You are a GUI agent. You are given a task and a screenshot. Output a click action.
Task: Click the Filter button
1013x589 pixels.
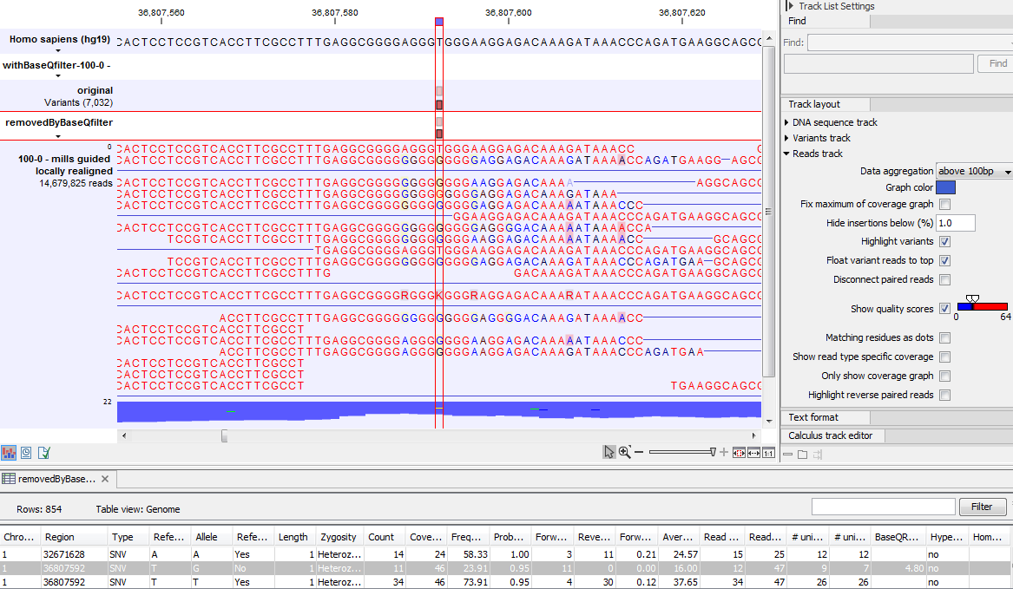983,507
